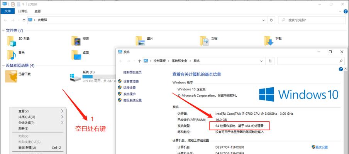Click the 更改设置 link
Viewport: 349px width, 154px height.
322,147
